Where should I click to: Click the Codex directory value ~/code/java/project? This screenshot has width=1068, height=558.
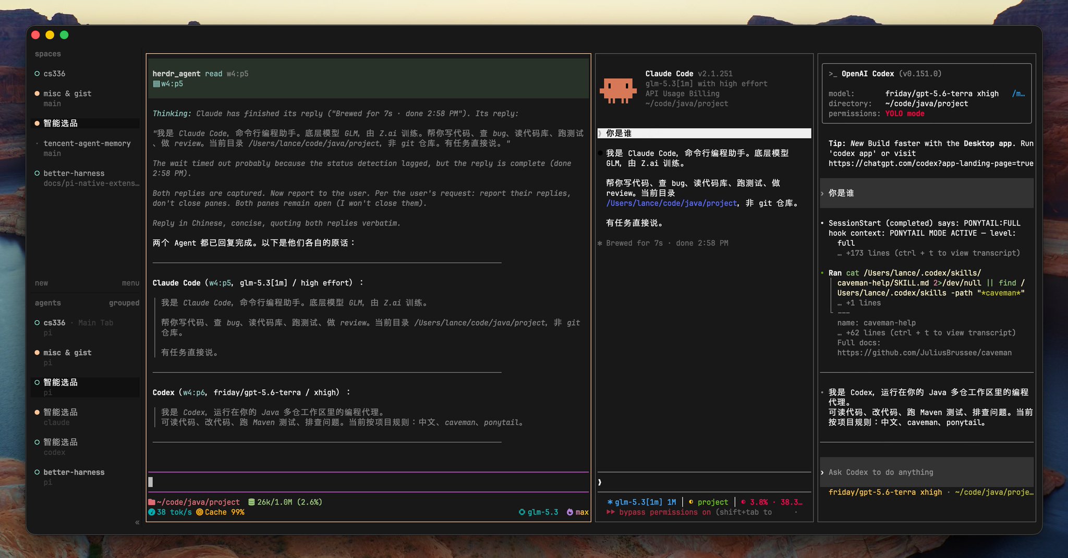[927, 104]
